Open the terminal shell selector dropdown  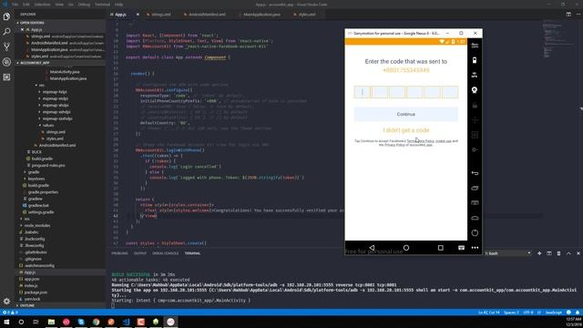tap(508, 253)
